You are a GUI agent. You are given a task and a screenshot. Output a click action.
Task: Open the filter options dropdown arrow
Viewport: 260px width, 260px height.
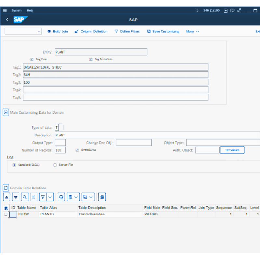coord(50,197)
